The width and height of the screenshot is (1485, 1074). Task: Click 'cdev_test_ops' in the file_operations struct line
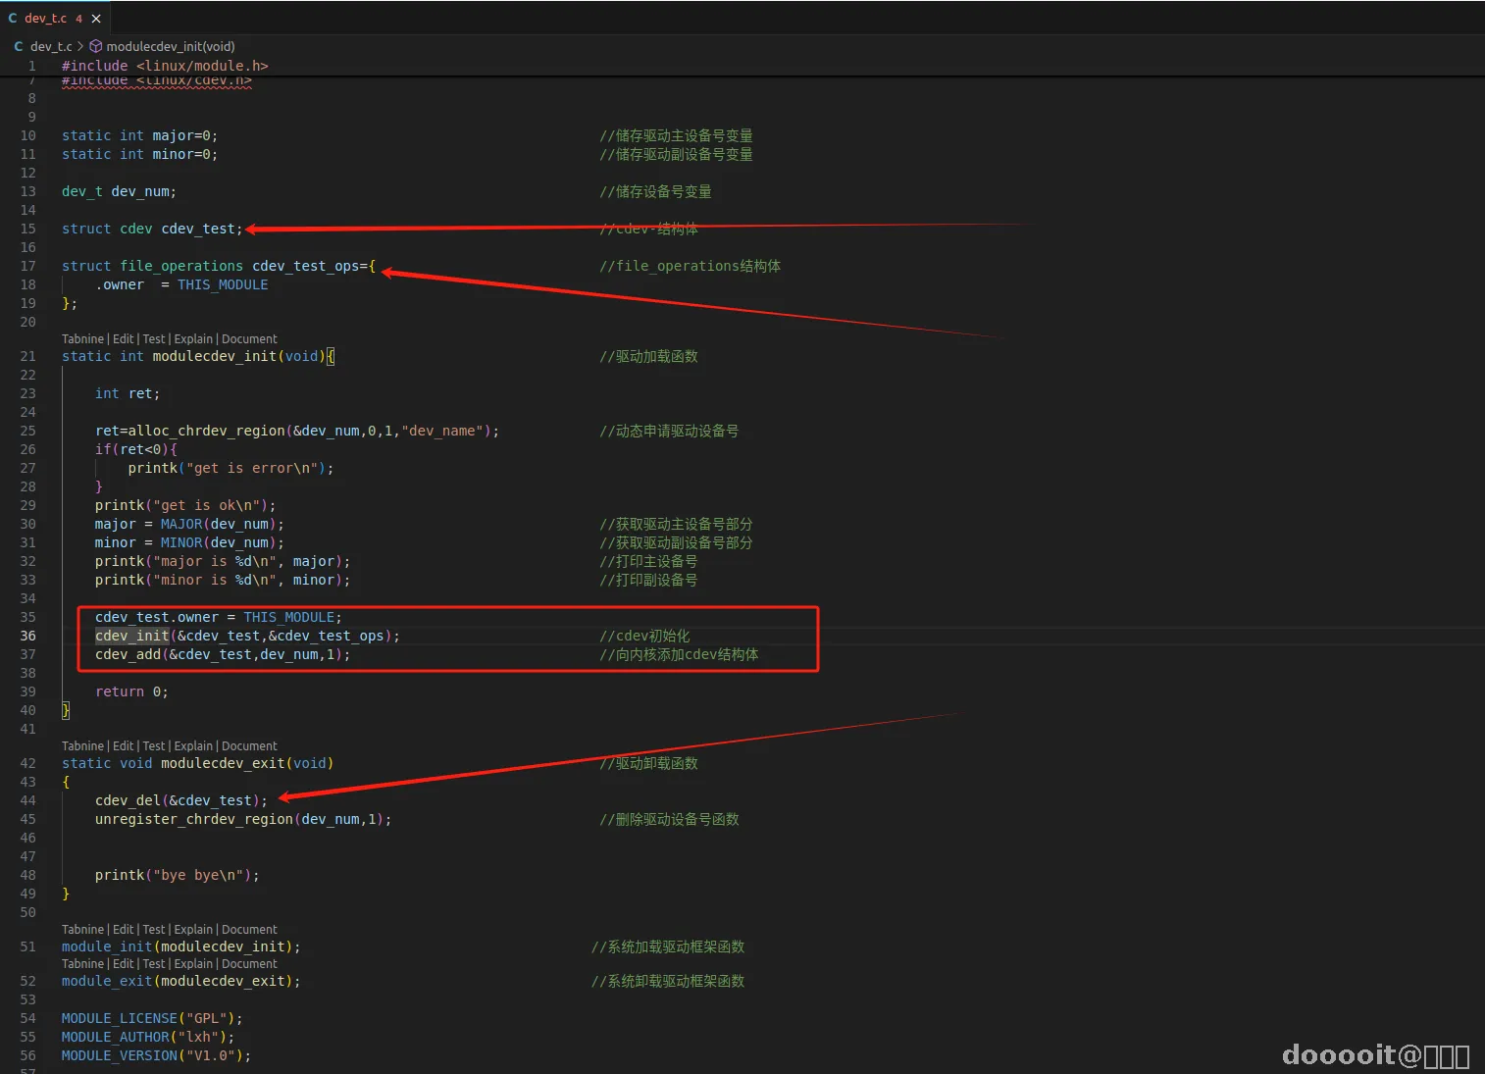[x=306, y=266]
